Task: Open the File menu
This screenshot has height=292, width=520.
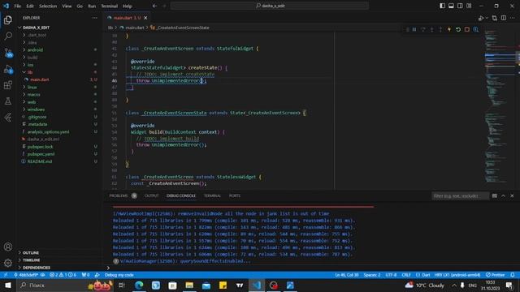Action: [18, 6]
